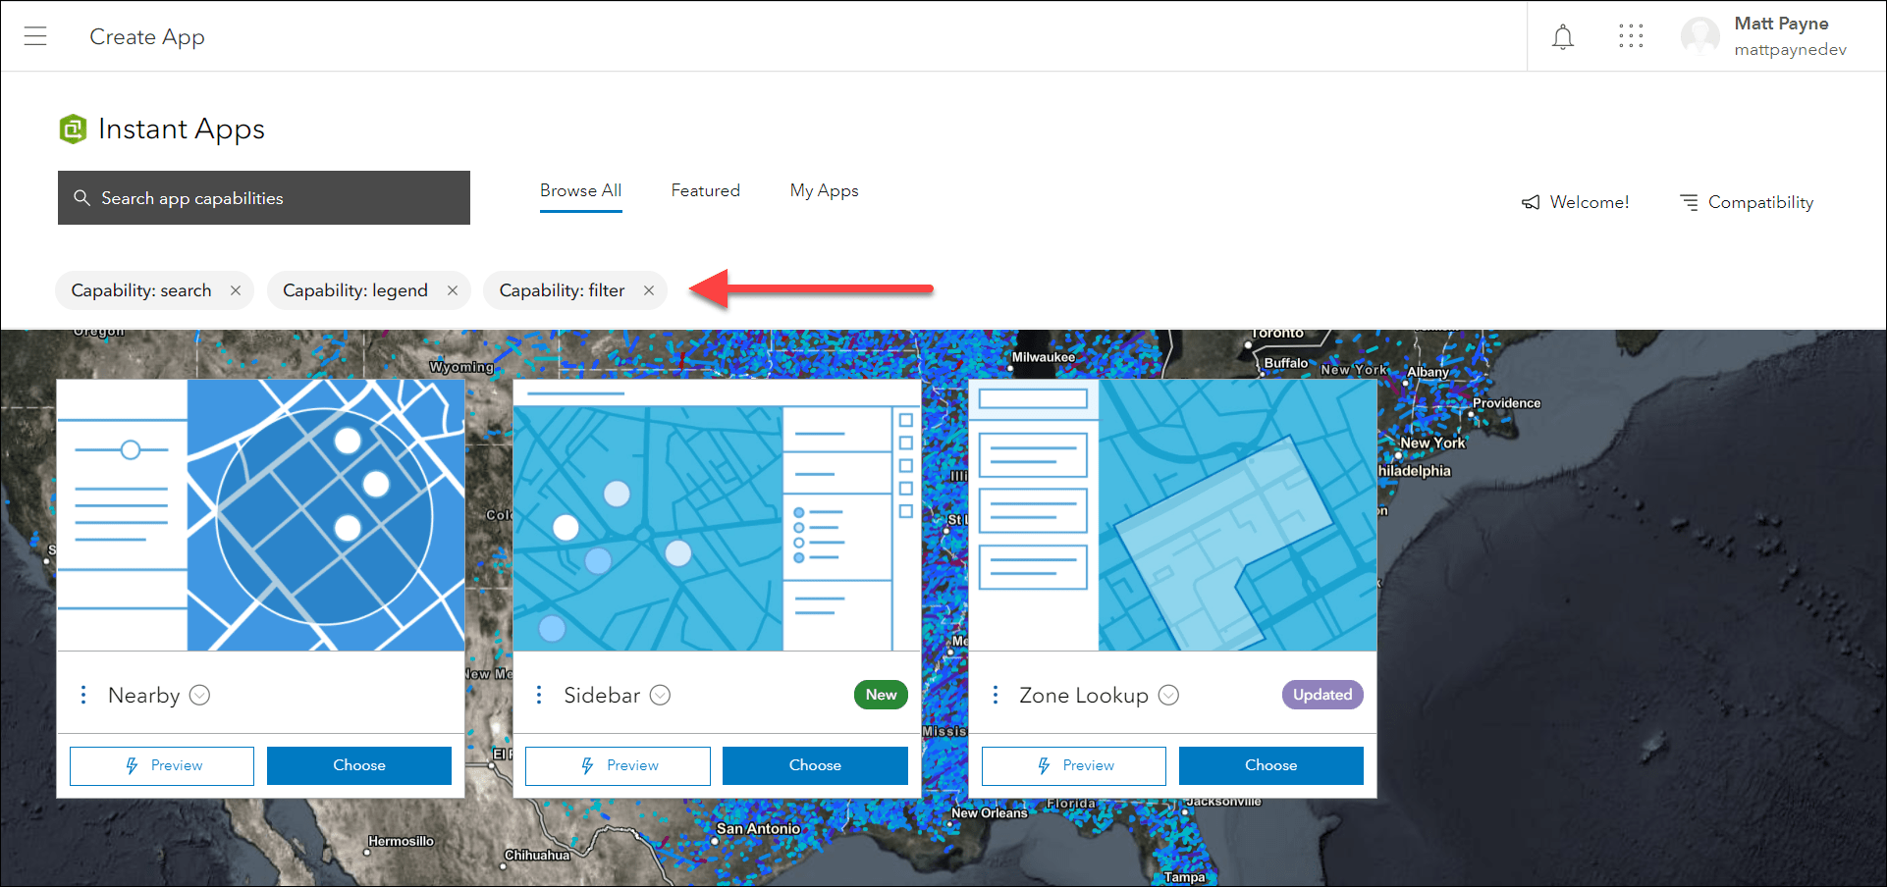Remove the Capability: filter chip
Screen dimensions: 1887x887
[x=649, y=290]
